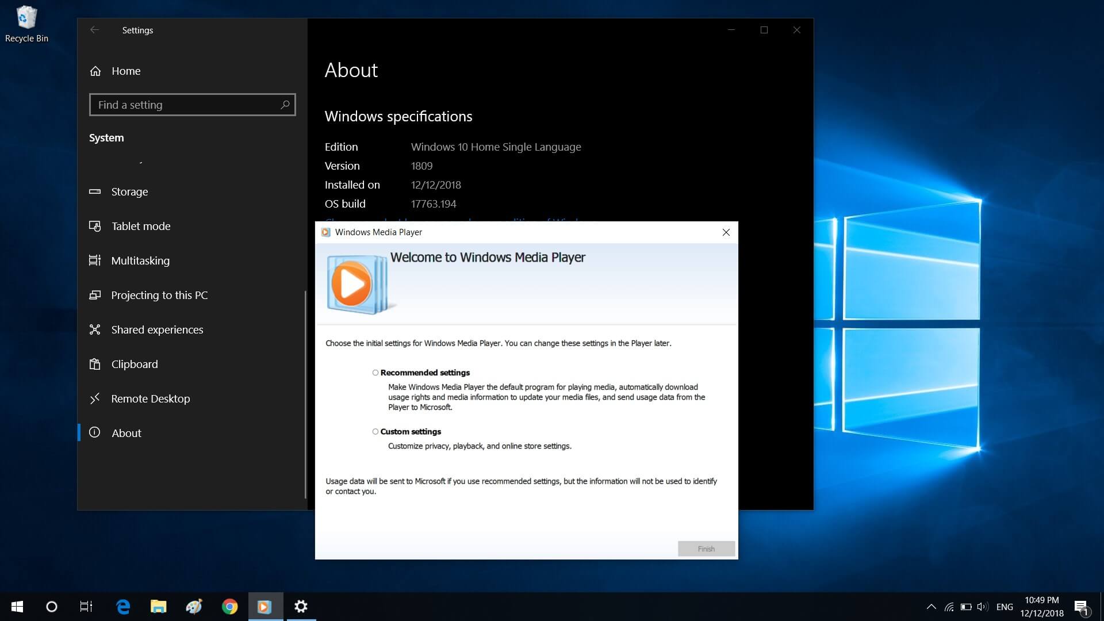Open File Explorer from taskbar
Viewport: 1104px width, 621px height.
158,606
